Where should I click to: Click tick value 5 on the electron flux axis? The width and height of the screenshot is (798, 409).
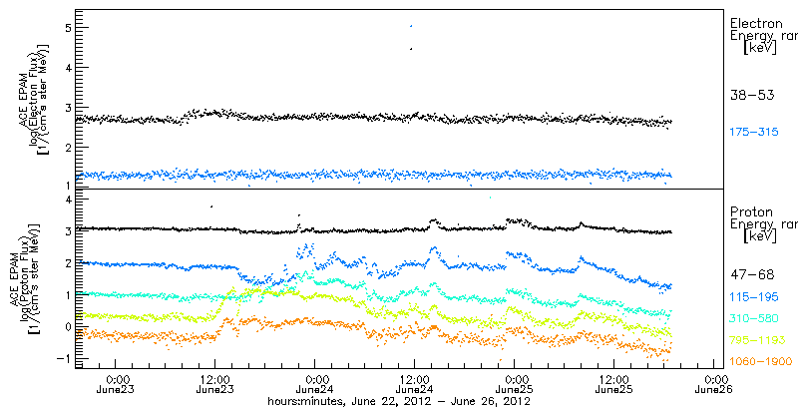[x=66, y=28]
